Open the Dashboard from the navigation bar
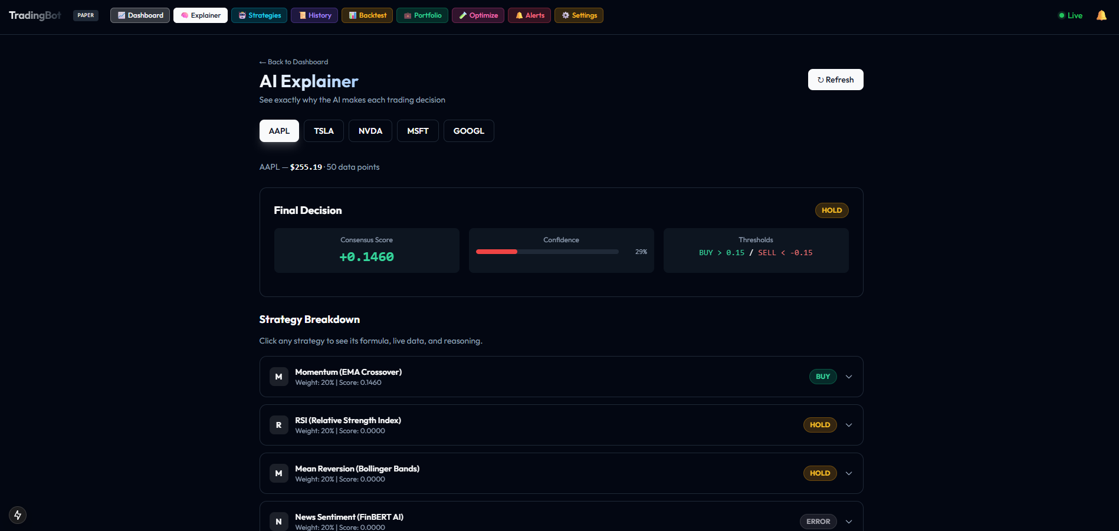The width and height of the screenshot is (1119, 531). coord(140,15)
